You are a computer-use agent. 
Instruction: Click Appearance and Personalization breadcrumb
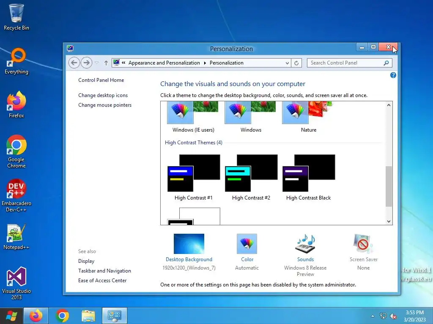(164, 63)
